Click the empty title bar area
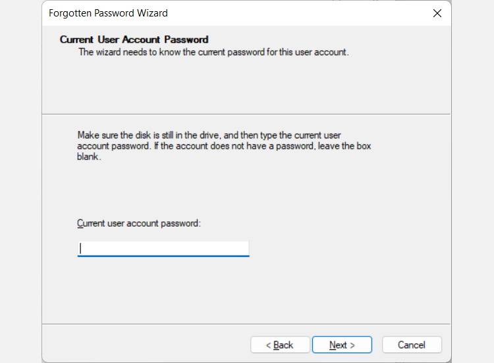Image resolution: width=494 pixels, height=363 pixels. tap(296, 13)
